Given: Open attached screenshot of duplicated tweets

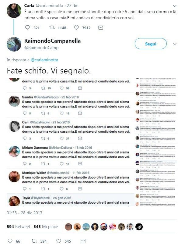Looking at the screenshot, I should tap(92, 142).
